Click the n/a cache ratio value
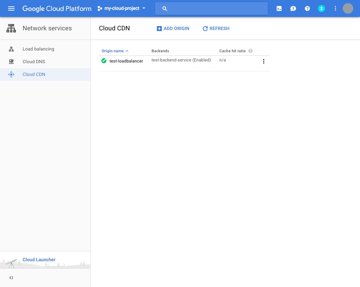Viewport: 360px width, 287px height. pyautogui.click(x=223, y=60)
